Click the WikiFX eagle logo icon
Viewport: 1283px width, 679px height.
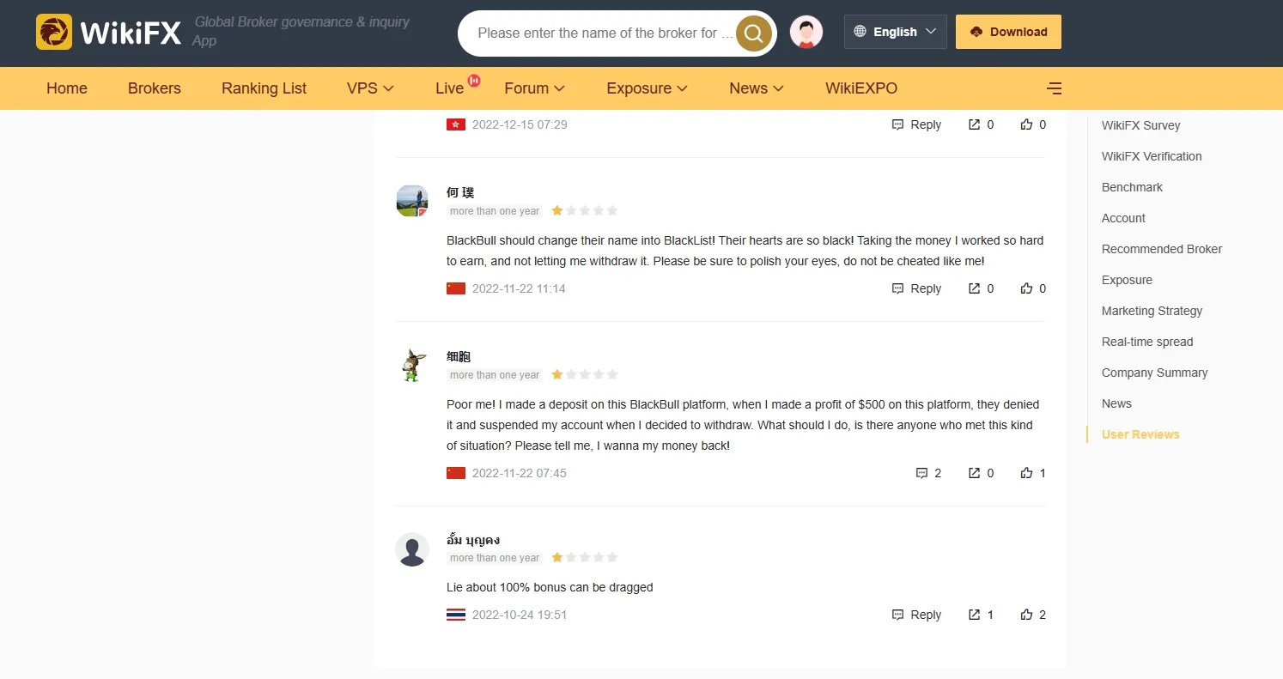tap(54, 32)
